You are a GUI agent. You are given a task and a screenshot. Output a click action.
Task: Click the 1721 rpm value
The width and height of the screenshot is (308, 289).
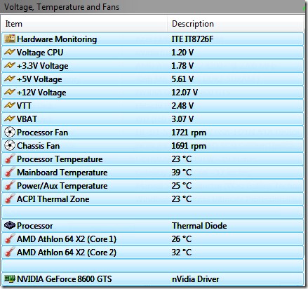[189, 133]
